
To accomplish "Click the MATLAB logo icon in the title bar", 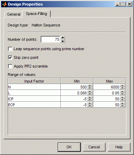I will [x=5, y=4].
